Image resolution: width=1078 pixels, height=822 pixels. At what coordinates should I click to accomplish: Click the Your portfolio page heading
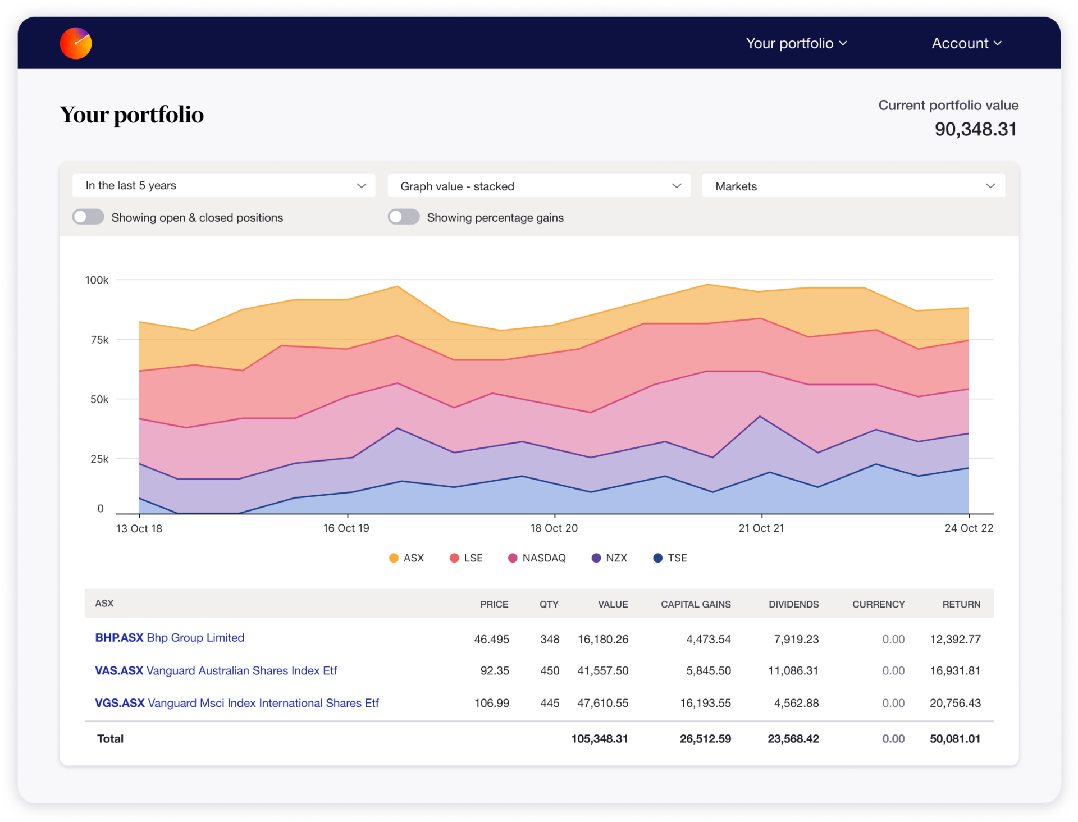tap(132, 115)
